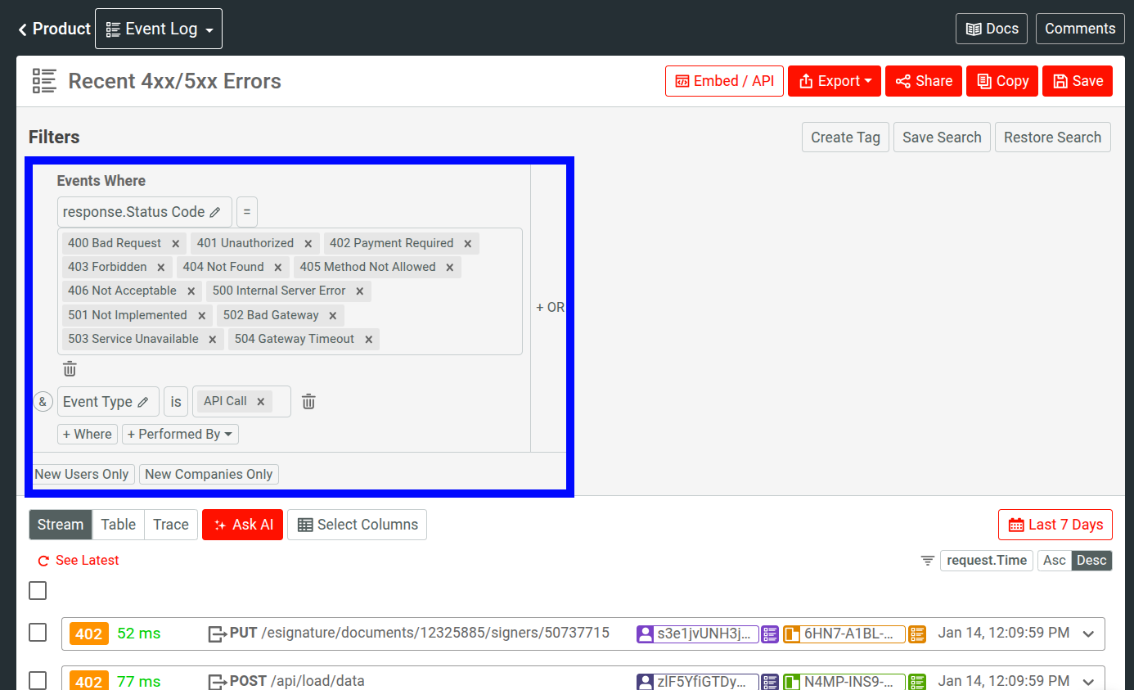This screenshot has height=690, width=1134.
Task: Open the Event Log dropdown in the top bar
Action: (x=158, y=28)
